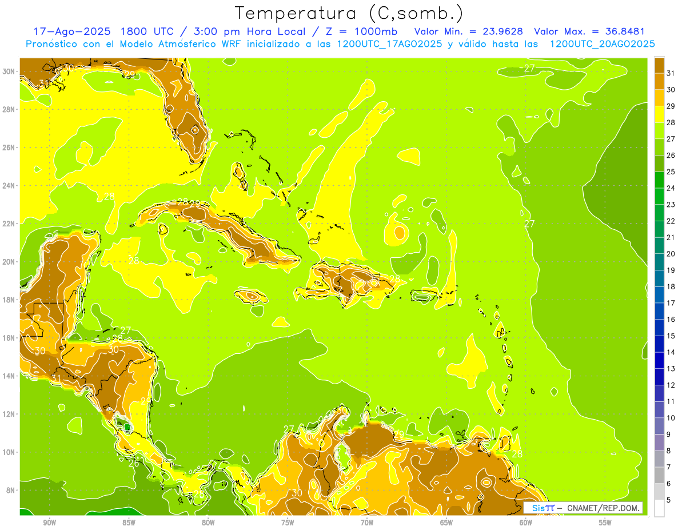The width and height of the screenshot is (686, 530).
Task: Click the longitude label 90W
Action: pyautogui.click(x=49, y=523)
